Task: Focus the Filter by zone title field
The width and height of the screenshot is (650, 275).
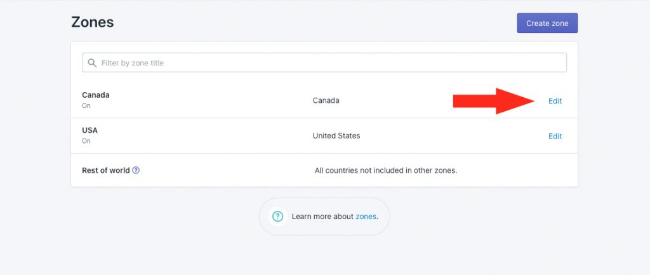Action: pos(324,63)
